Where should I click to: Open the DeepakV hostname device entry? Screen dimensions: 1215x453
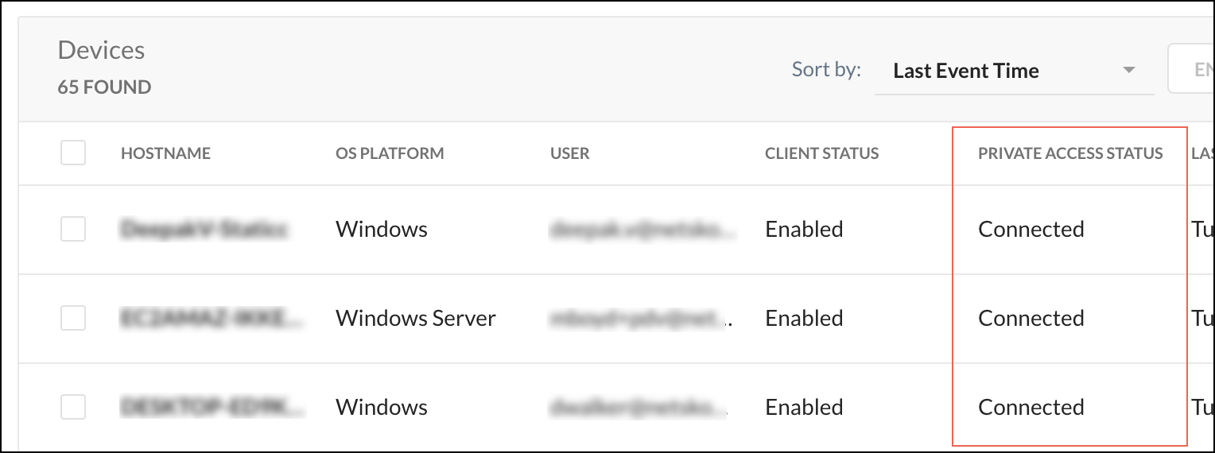pos(204,230)
